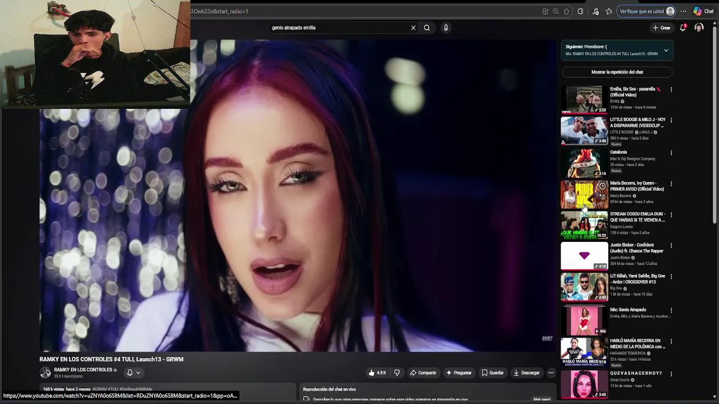
Task: Save the video with Guardar button
Action: pyautogui.click(x=493, y=373)
